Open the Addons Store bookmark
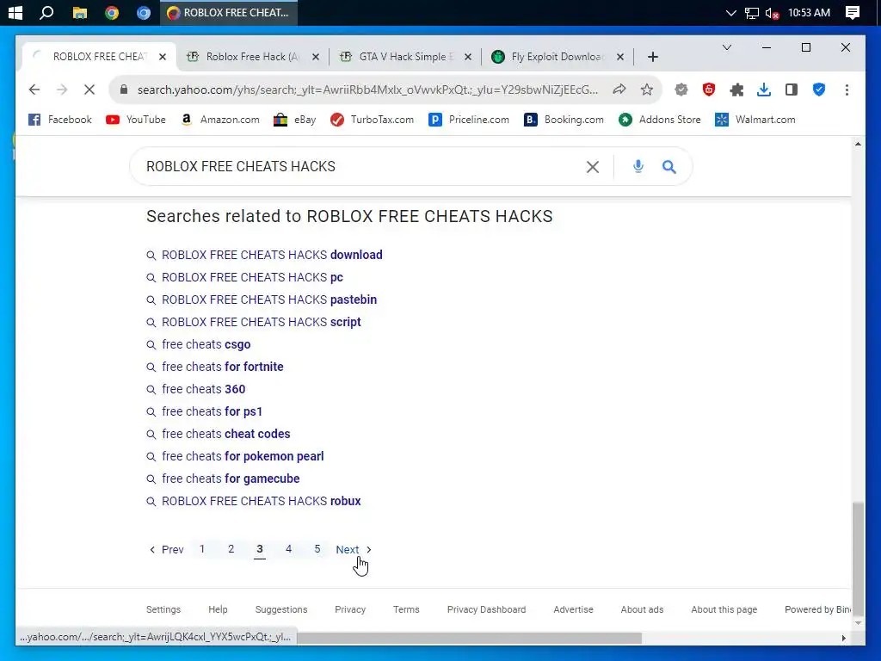Screen dimensions: 881x661 660,120
